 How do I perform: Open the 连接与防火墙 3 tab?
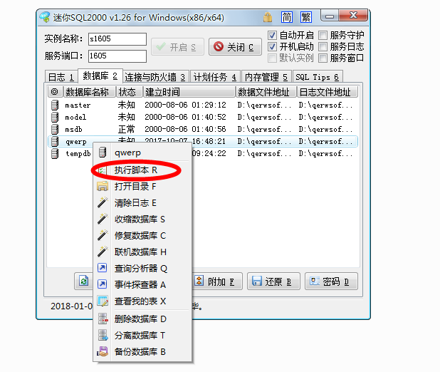[155, 77]
